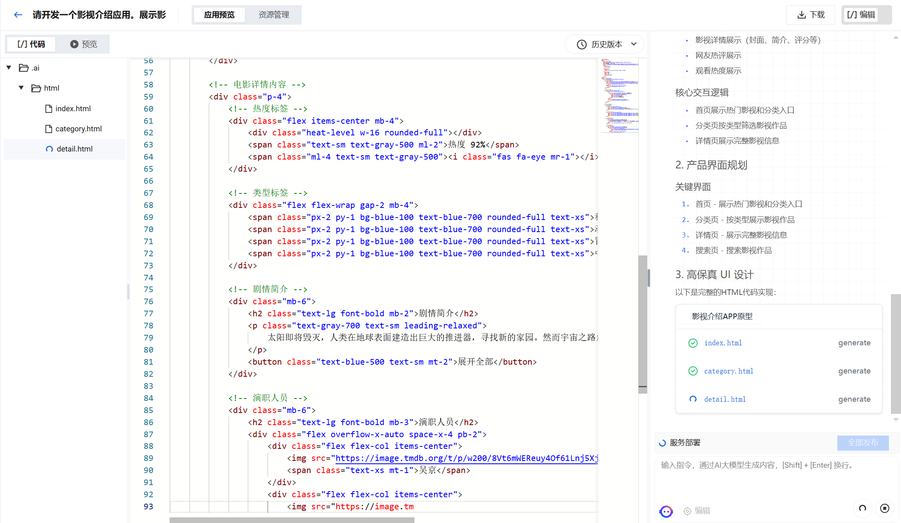Click line number 75 in the gutter
The width and height of the screenshot is (901, 523).
tap(148, 289)
